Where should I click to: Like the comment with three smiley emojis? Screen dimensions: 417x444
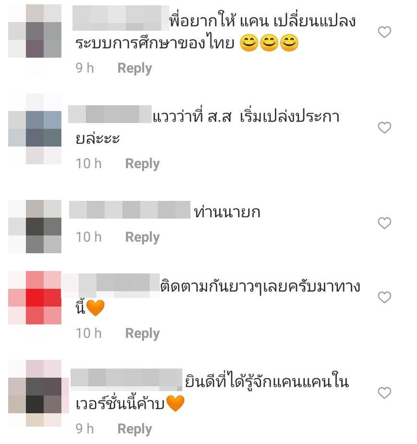[384, 32]
